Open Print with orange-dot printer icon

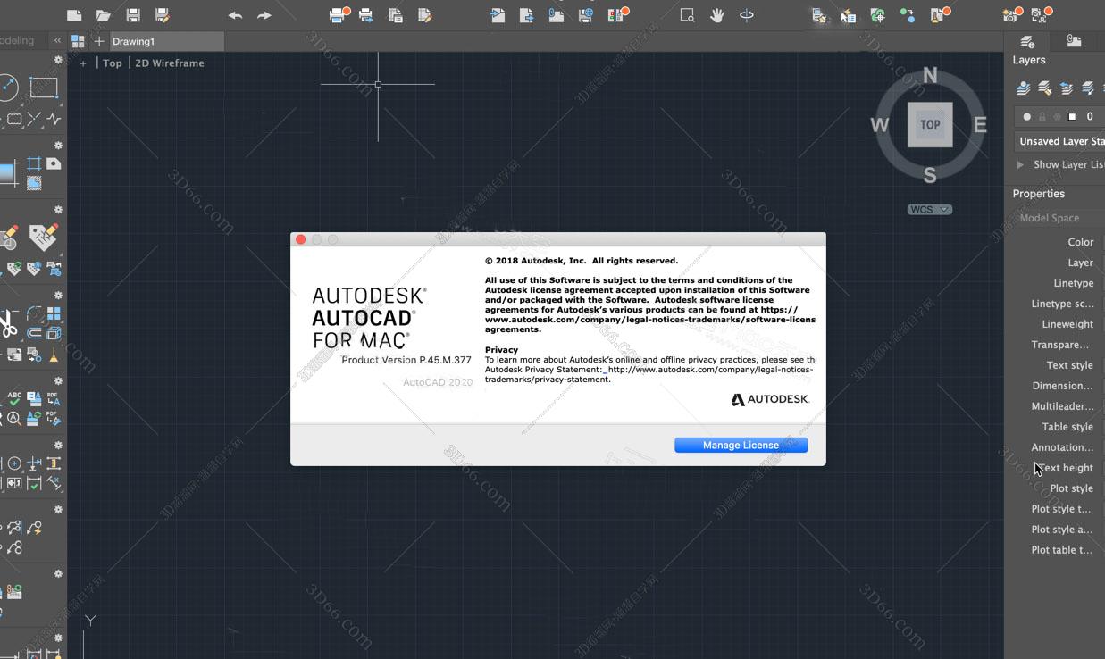pos(339,14)
